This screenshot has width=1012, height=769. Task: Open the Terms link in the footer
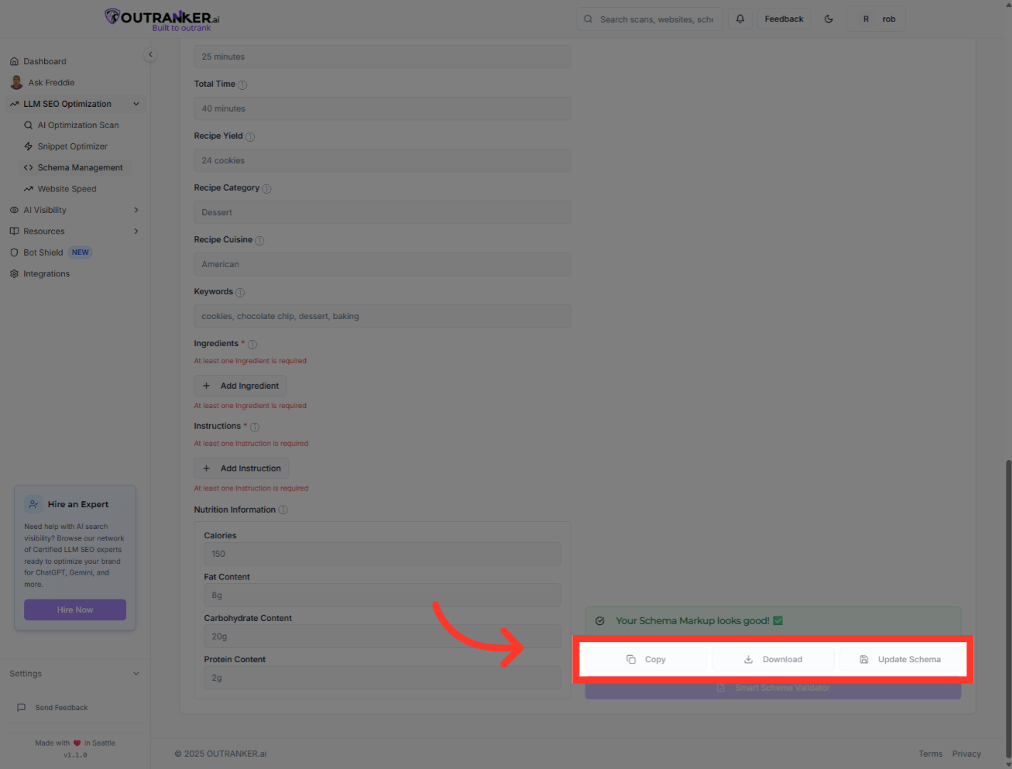pos(930,753)
